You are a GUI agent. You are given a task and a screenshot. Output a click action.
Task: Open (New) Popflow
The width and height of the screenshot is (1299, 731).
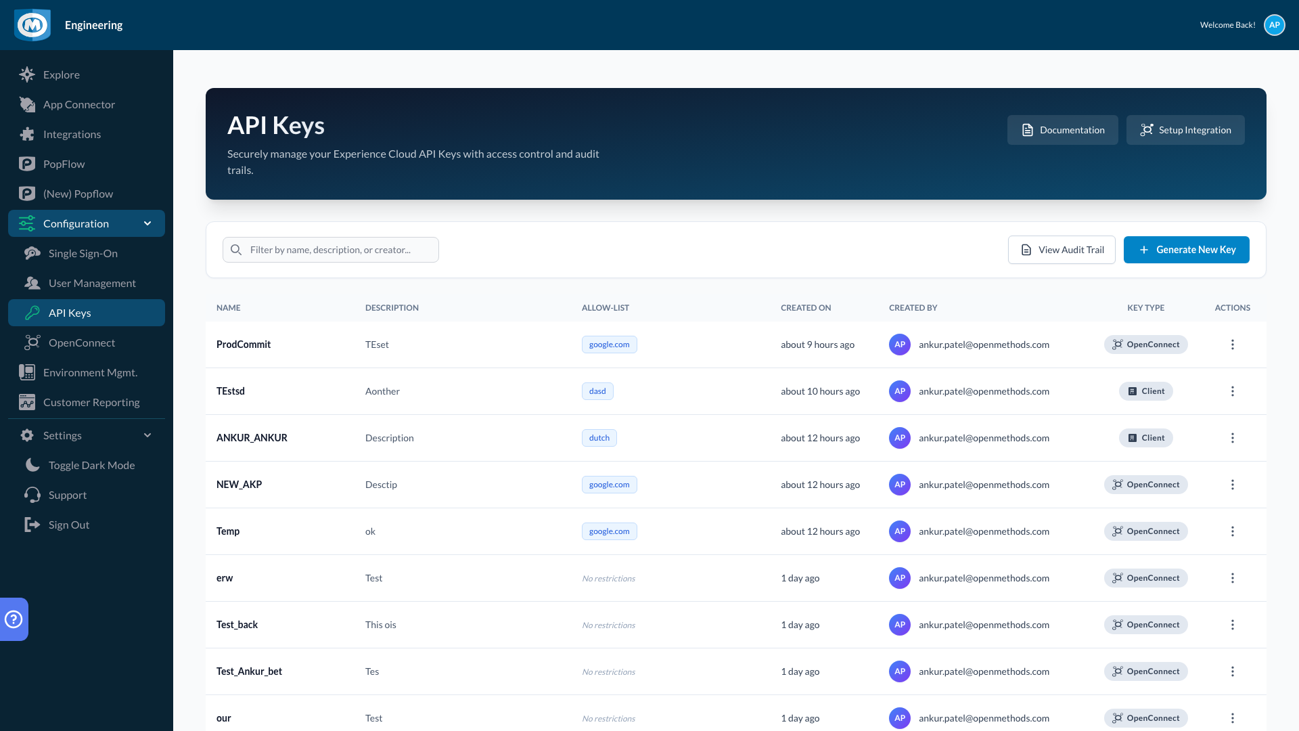(x=87, y=194)
